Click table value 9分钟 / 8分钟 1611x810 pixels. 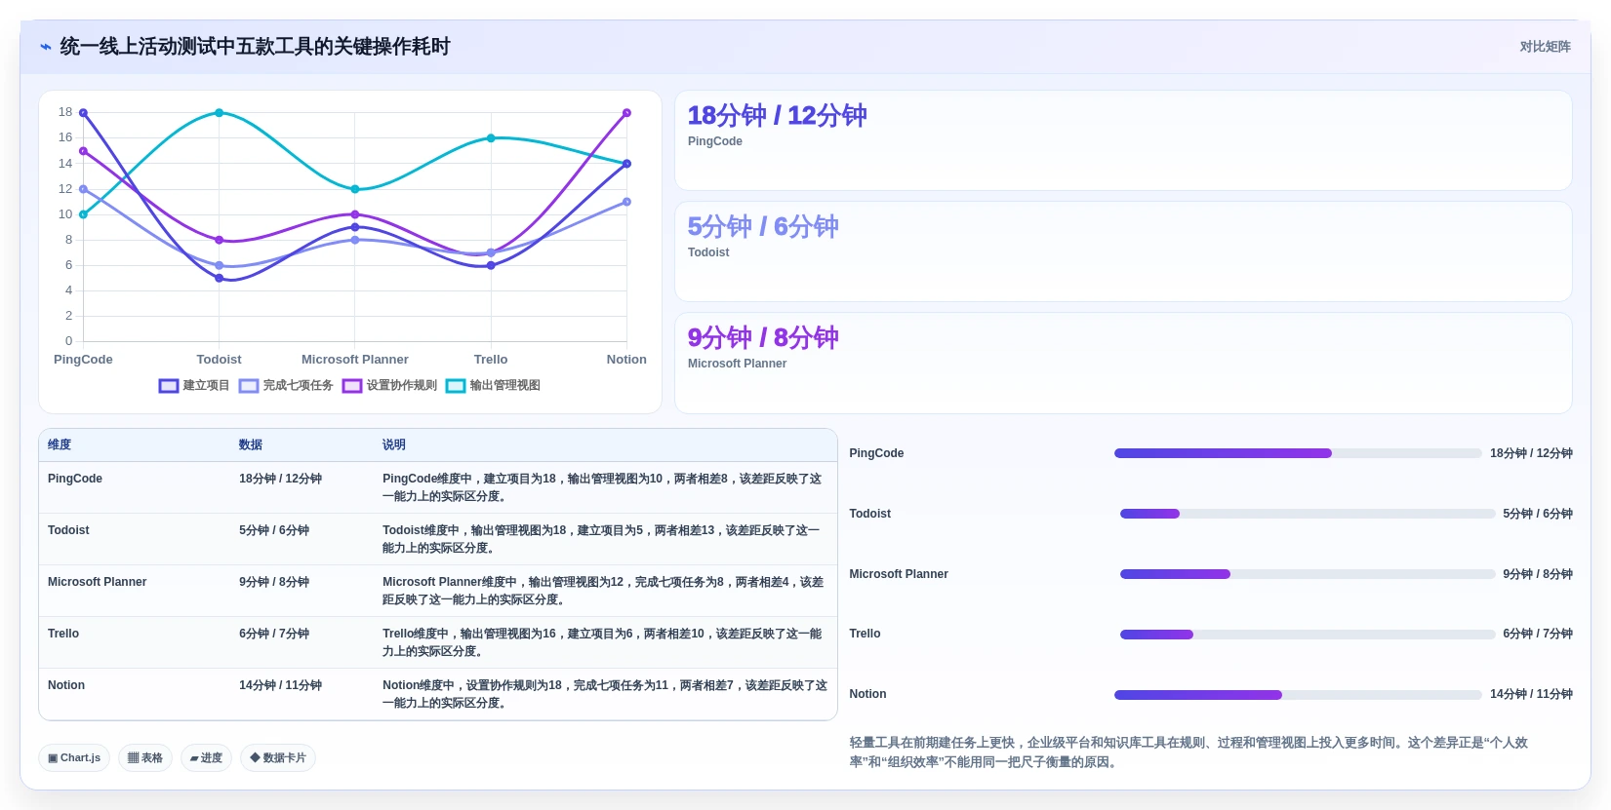pyautogui.click(x=274, y=582)
